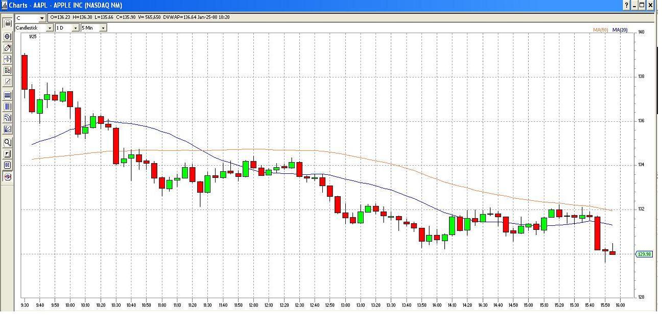Click the 12:00 time axis label
This screenshot has height=315, width=662.
click(x=253, y=305)
